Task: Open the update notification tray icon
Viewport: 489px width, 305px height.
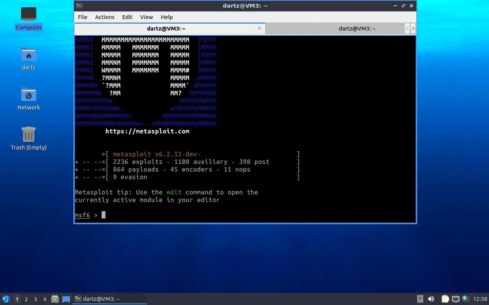Action: click(x=465, y=299)
